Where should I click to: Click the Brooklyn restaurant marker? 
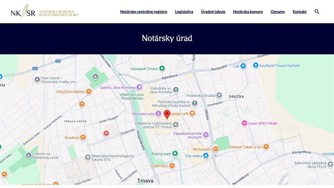[83, 137]
